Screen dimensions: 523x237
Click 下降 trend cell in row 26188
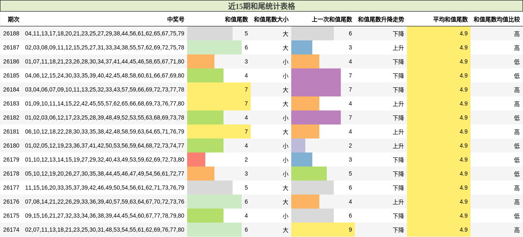399,34
